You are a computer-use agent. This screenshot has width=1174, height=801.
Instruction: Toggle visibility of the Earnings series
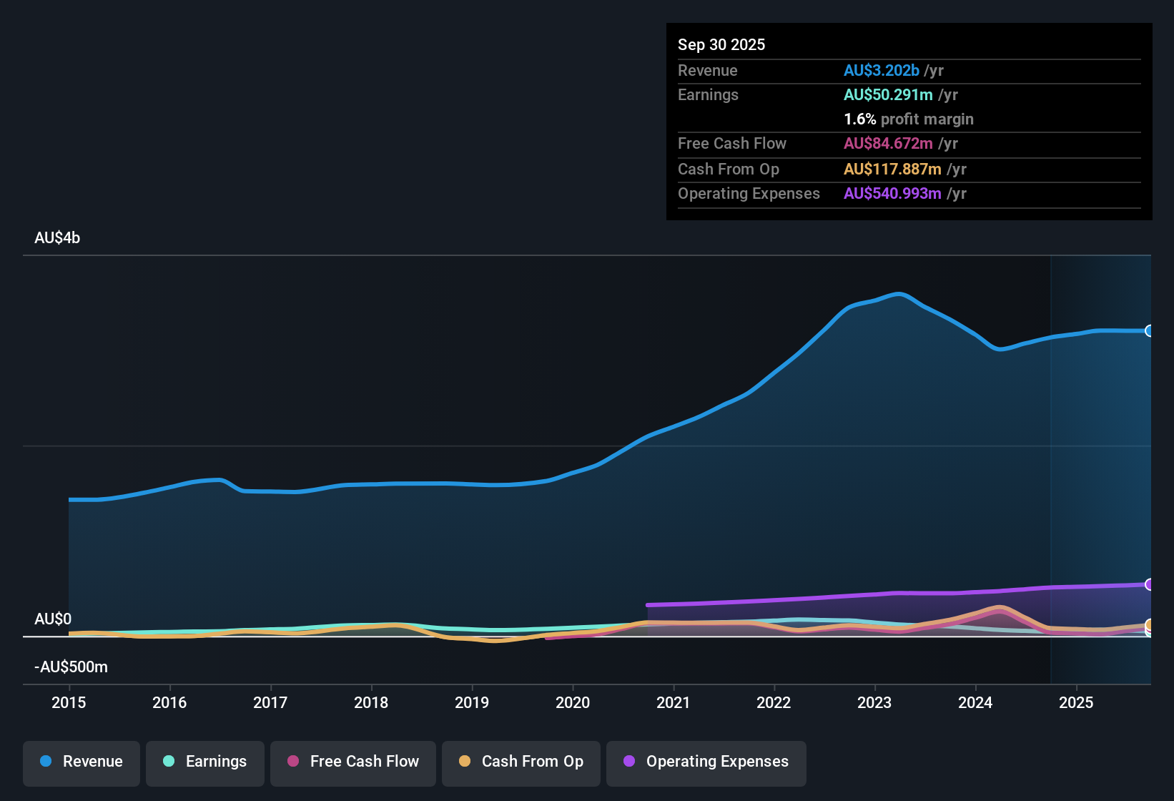[x=205, y=762]
